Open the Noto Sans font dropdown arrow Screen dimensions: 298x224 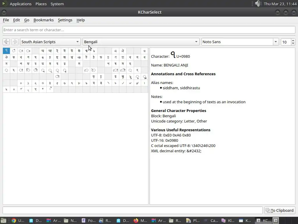pos(276,42)
